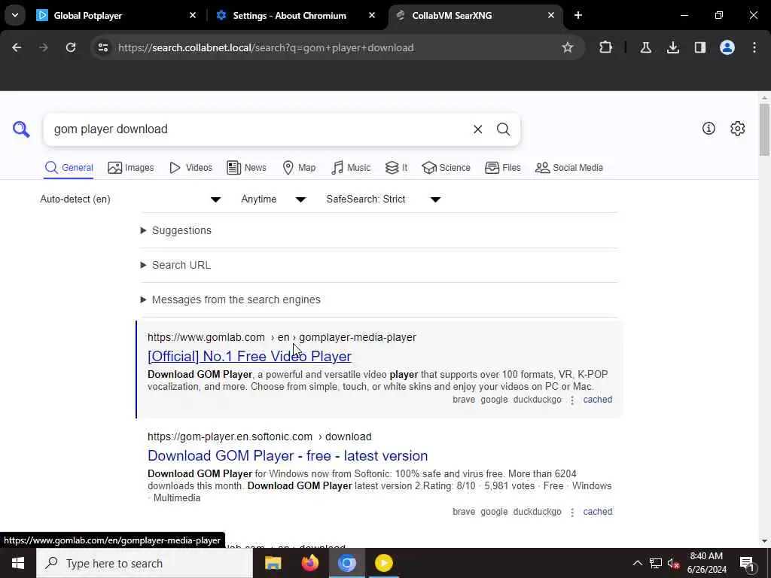The image size is (771, 578).
Task: Click the muted volume tray icon
Action: (674, 563)
